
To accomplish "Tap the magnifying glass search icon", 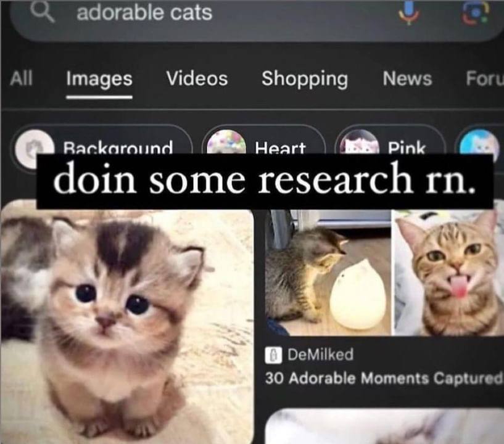I will click(x=43, y=12).
